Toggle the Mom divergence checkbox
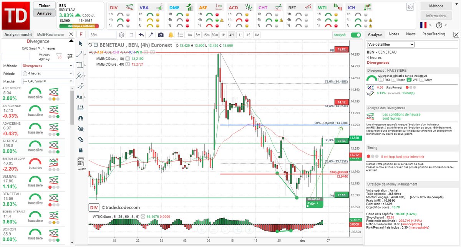 [422, 80]
